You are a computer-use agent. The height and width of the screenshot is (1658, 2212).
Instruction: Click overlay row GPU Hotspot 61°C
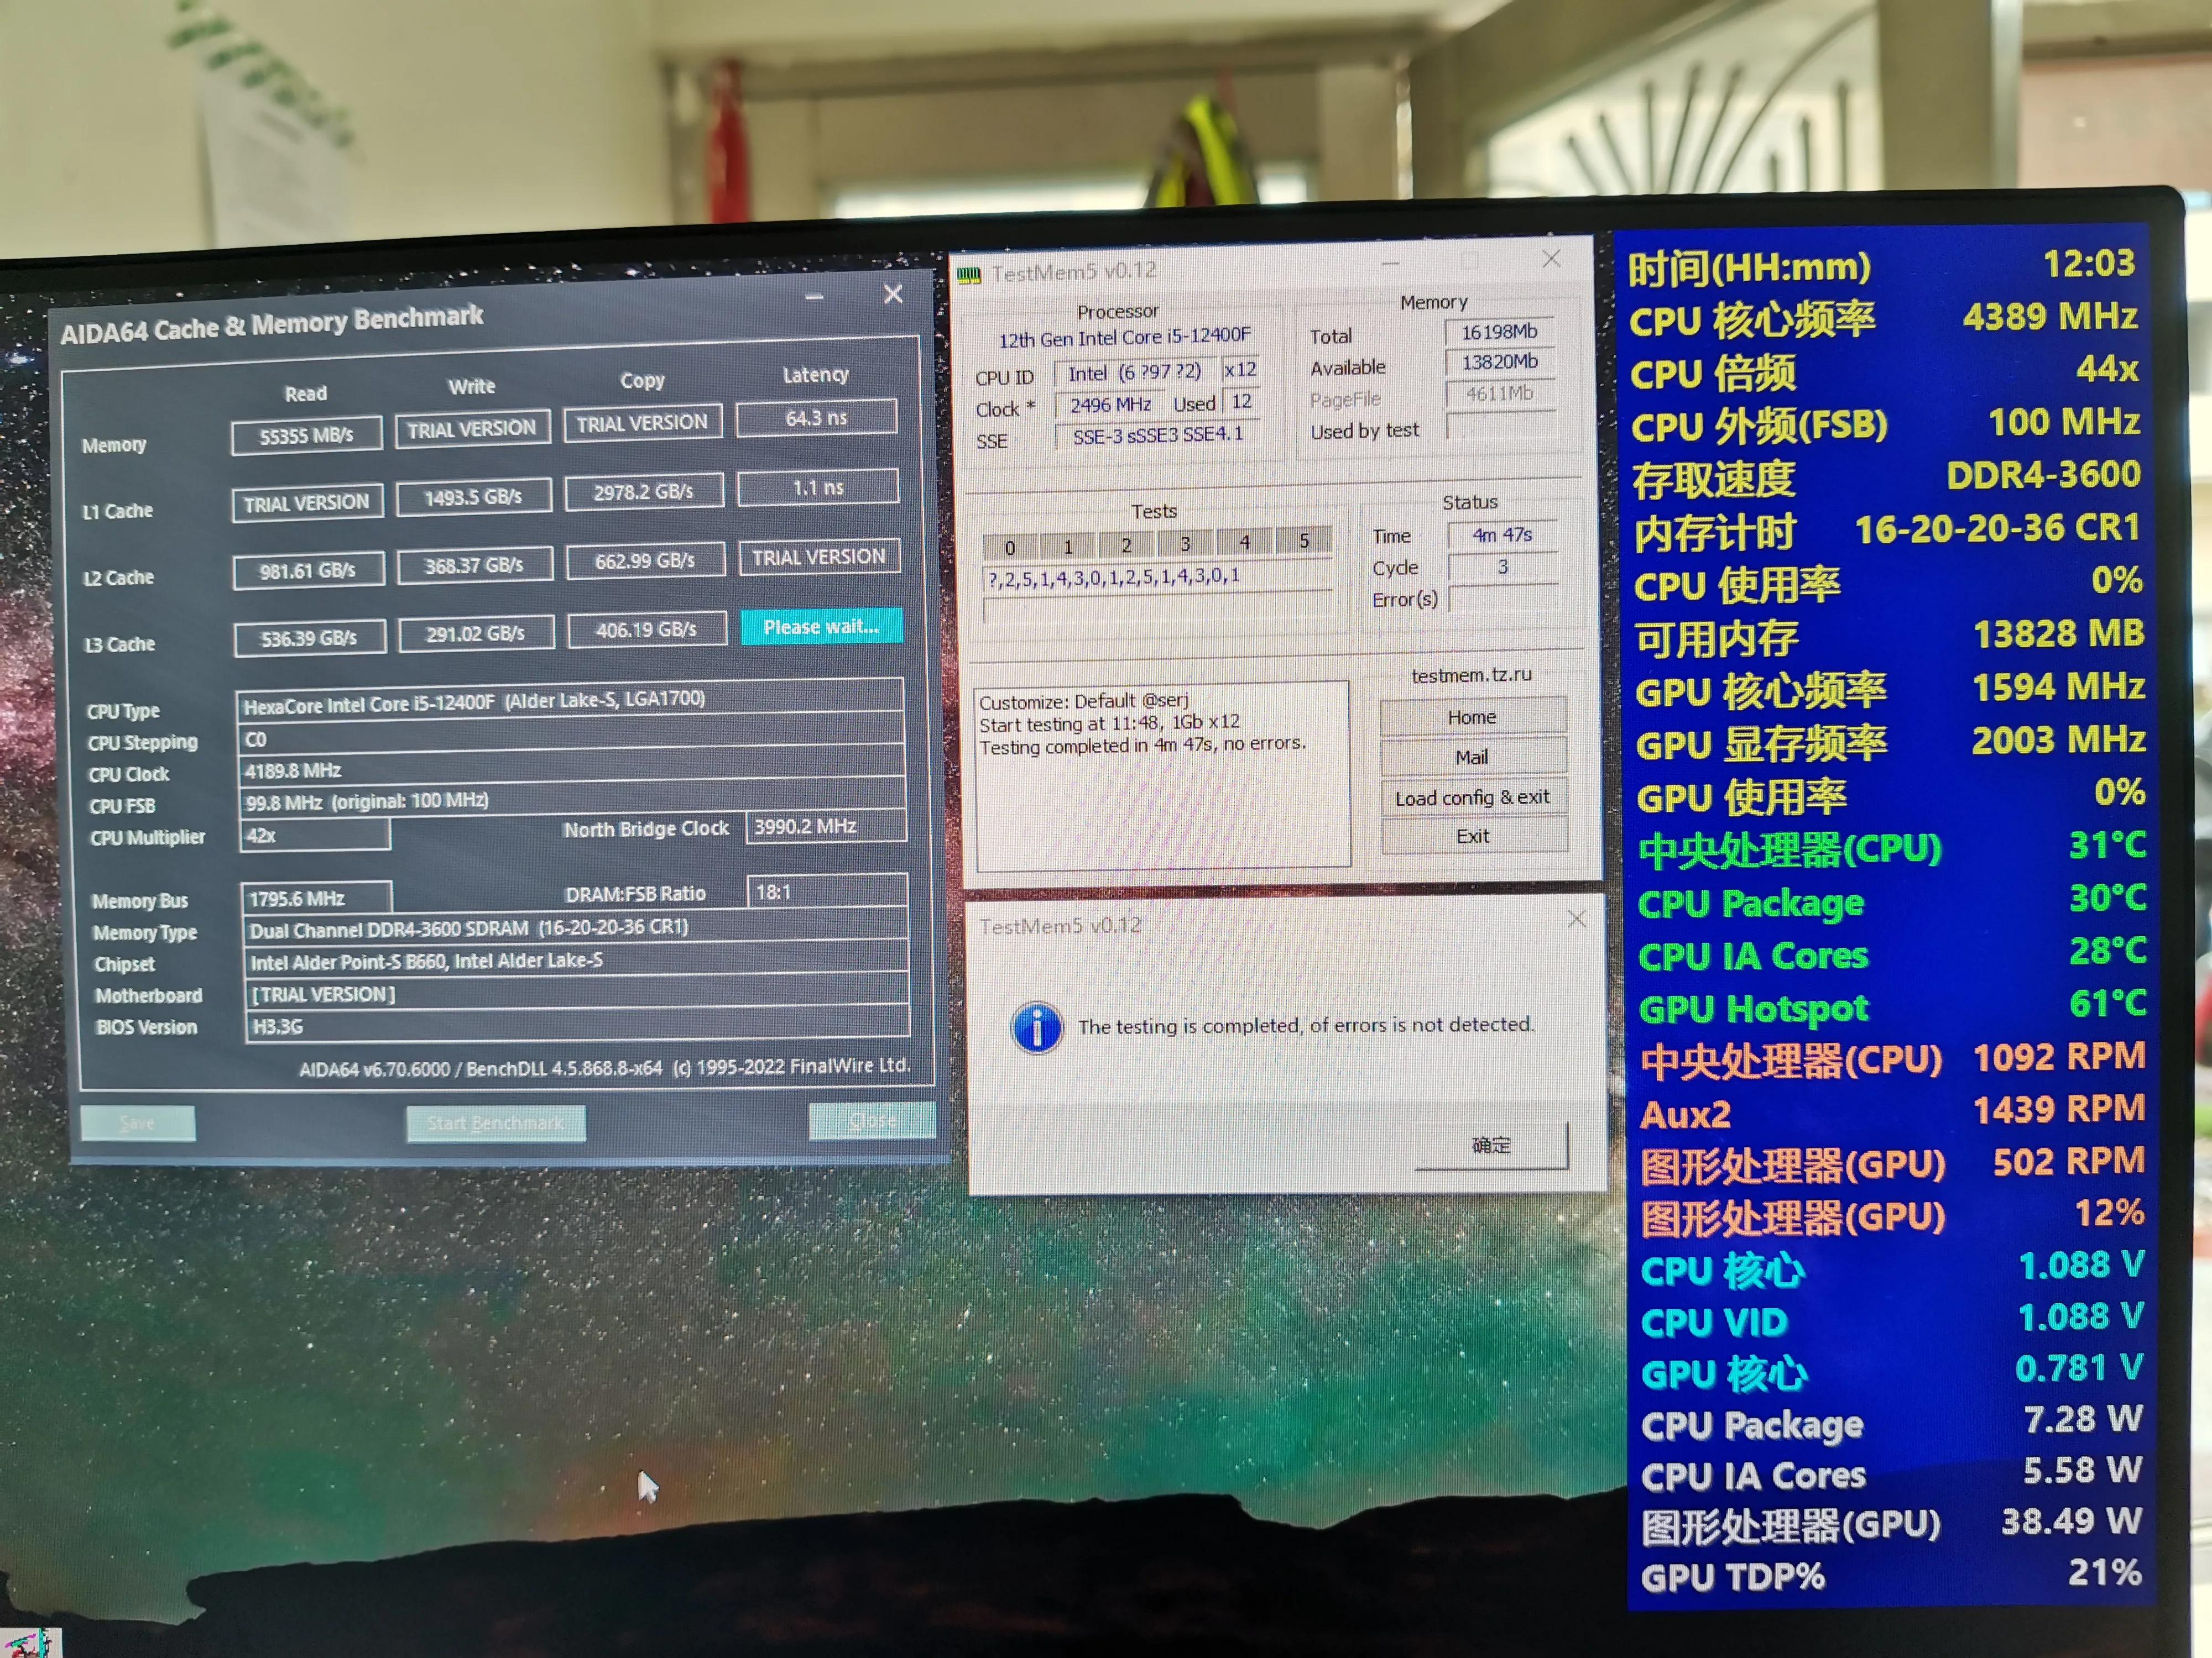click(1892, 1005)
